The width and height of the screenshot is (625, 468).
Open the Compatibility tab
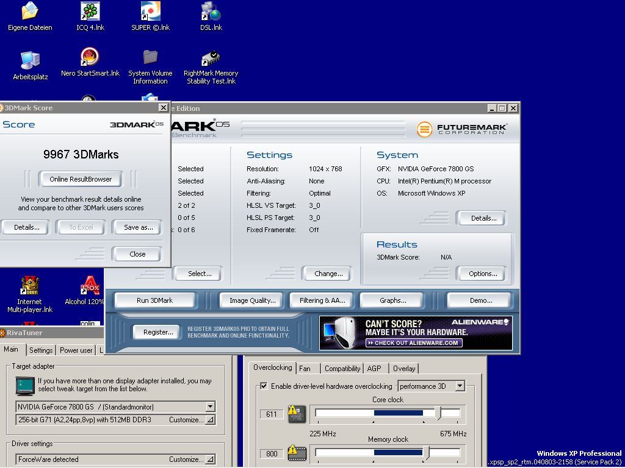pyautogui.click(x=342, y=369)
